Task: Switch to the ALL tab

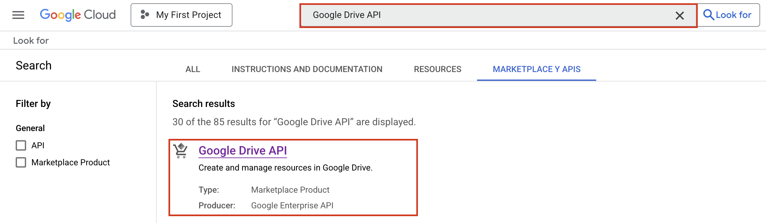Action: [x=193, y=69]
